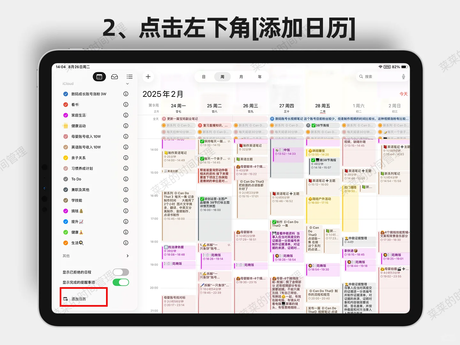Click the list view icon beside the inbox
The width and height of the screenshot is (460, 345).
(x=129, y=77)
